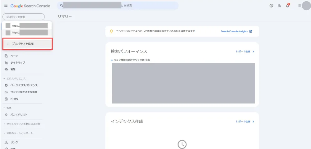The image size is (311, 149).
Task: Expand 以前のツールとレポート section
Action: (x=4, y=133)
